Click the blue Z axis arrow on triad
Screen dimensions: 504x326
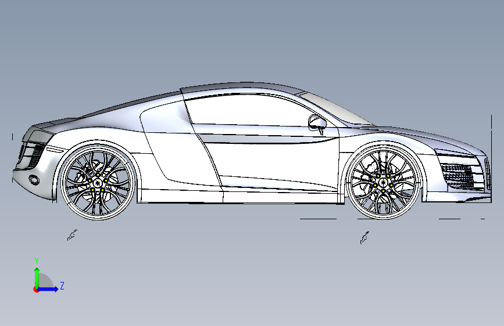coord(48,289)
